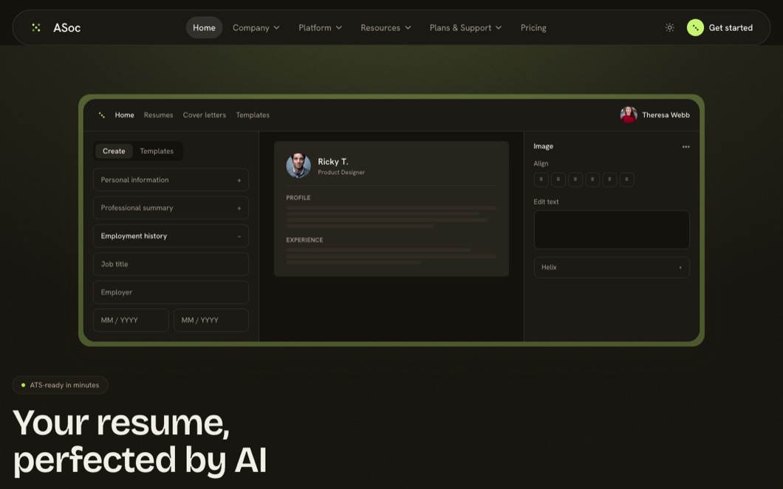
Task: Open the Plans & Support dropdown menu
Action: 465,27
